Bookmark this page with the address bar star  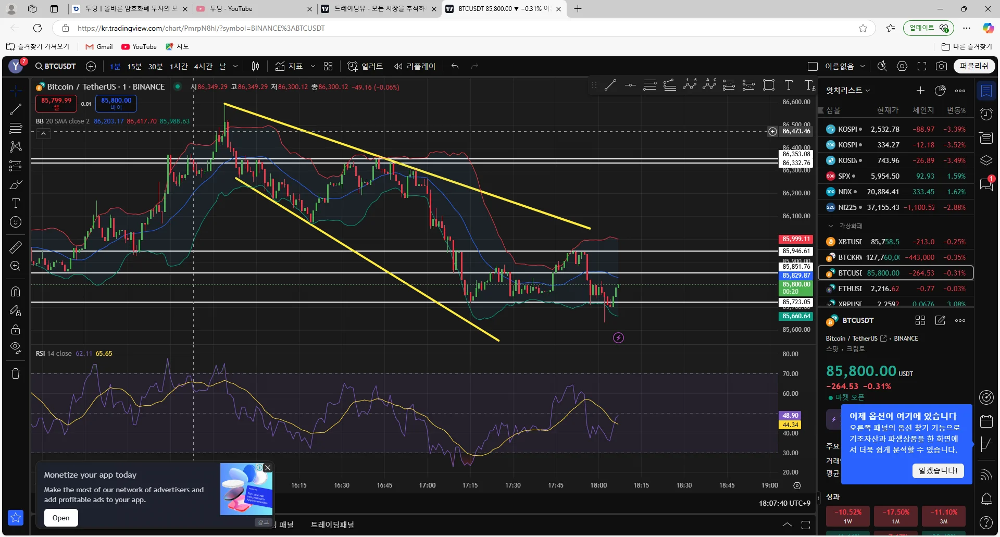point(863,28)
